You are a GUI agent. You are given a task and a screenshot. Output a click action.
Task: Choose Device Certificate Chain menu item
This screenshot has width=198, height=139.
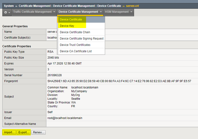75,32
